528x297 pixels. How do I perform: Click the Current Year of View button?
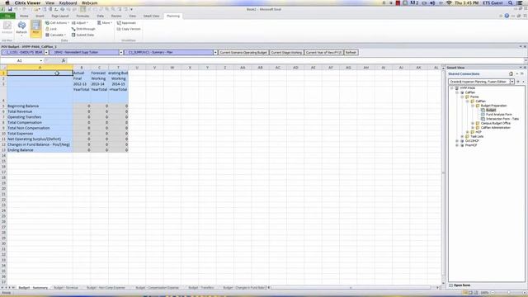coord(323,53)
